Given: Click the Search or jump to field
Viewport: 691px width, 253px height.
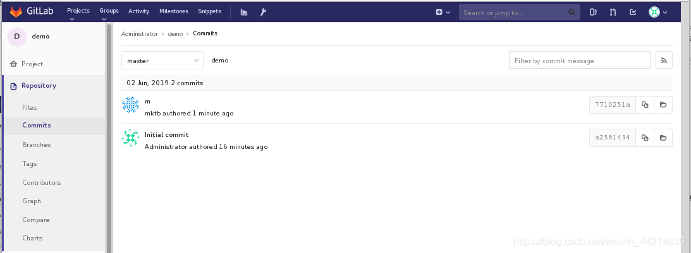Looking at the screenshot, I should [520, 13].
